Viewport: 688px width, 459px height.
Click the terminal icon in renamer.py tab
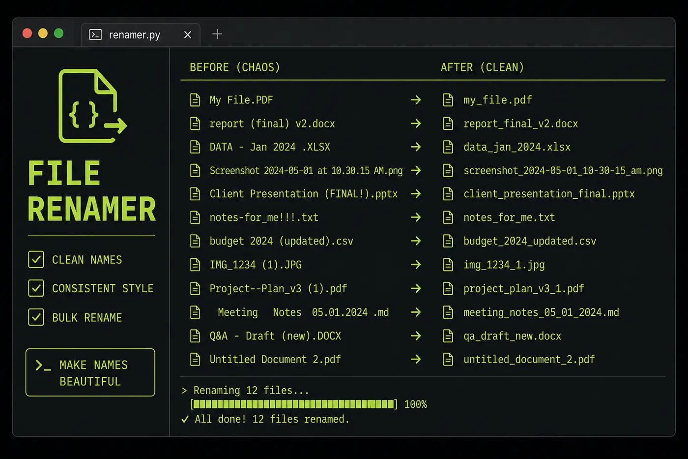click(95, 34)
